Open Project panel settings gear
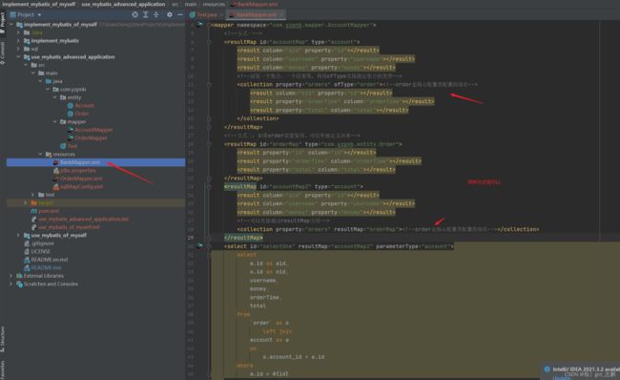620x380 pixels. (x=169, y=14)
